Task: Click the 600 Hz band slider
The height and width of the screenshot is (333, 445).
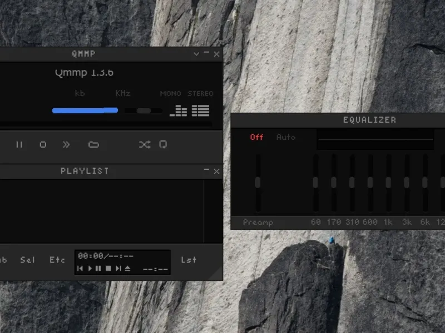Action: (370, 183)
